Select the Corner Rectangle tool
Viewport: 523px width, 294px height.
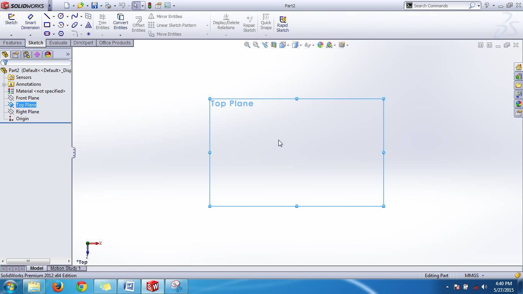pos(47,25)
